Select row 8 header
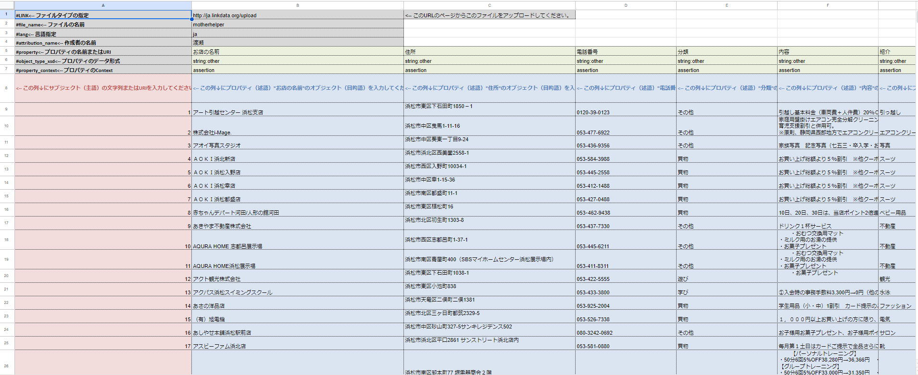 point(7,88)
